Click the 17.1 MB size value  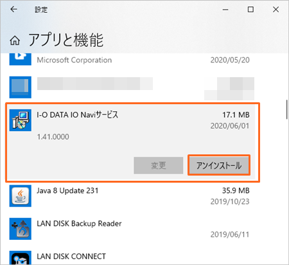coord(236,115)
